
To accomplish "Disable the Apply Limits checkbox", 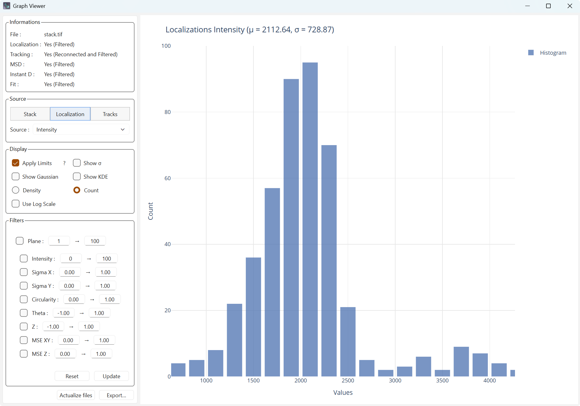I will (15, 163).
